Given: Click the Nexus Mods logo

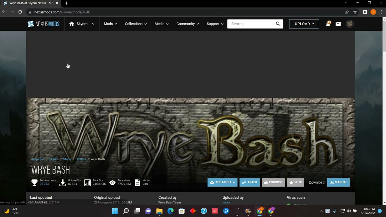Looking at the screenshot, I should point(43,24).
